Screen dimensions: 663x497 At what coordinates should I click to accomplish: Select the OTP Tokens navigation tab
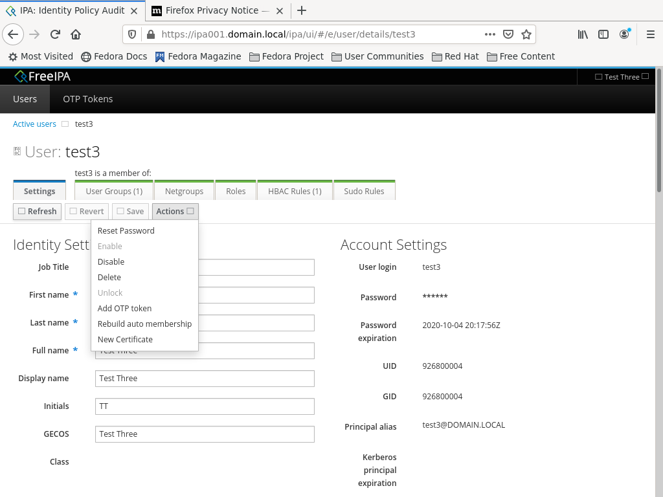click(x=88, y=99)
